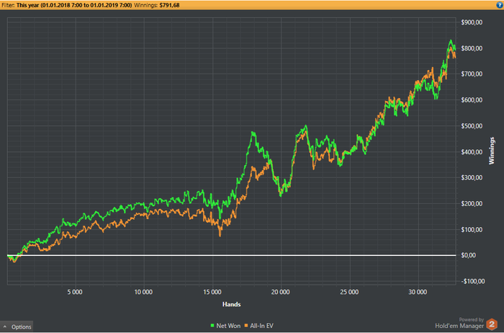
Task: Click the $800,00 axis label
Action: 472,48
